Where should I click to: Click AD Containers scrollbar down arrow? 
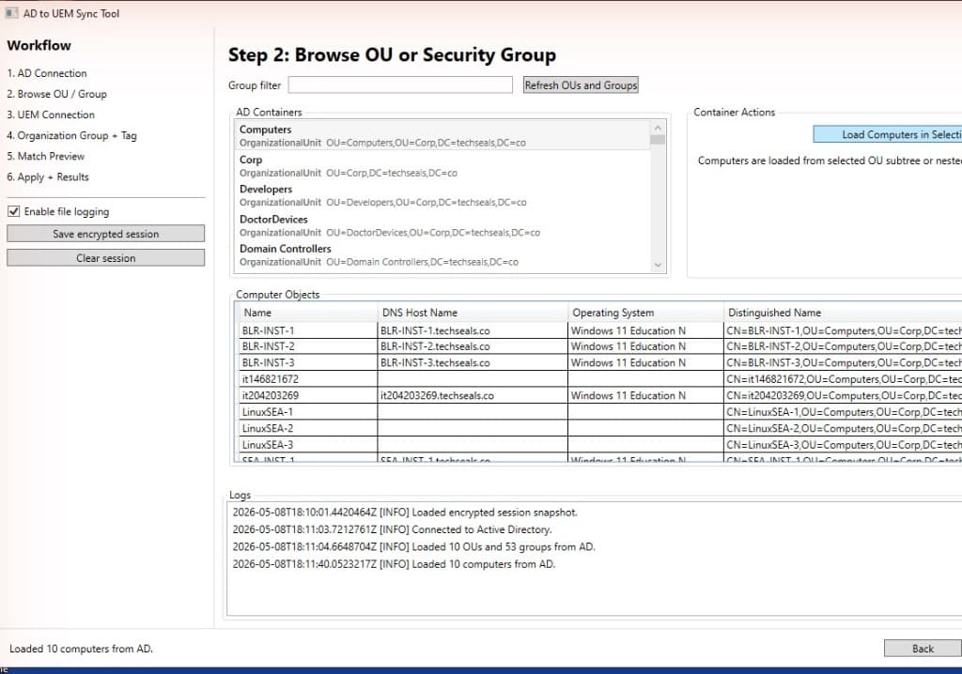pos(658,265)
